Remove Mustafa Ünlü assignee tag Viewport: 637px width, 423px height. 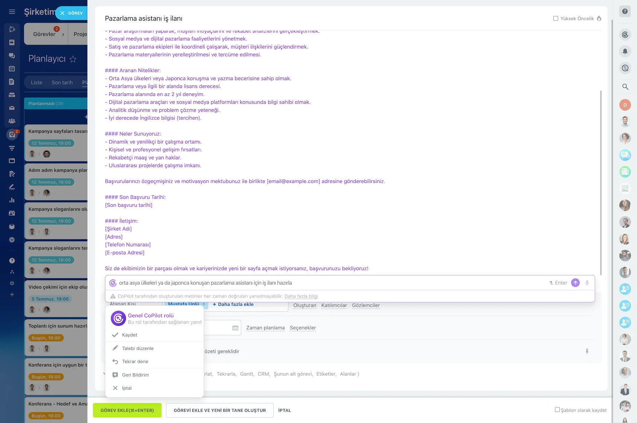coord(204,304)
